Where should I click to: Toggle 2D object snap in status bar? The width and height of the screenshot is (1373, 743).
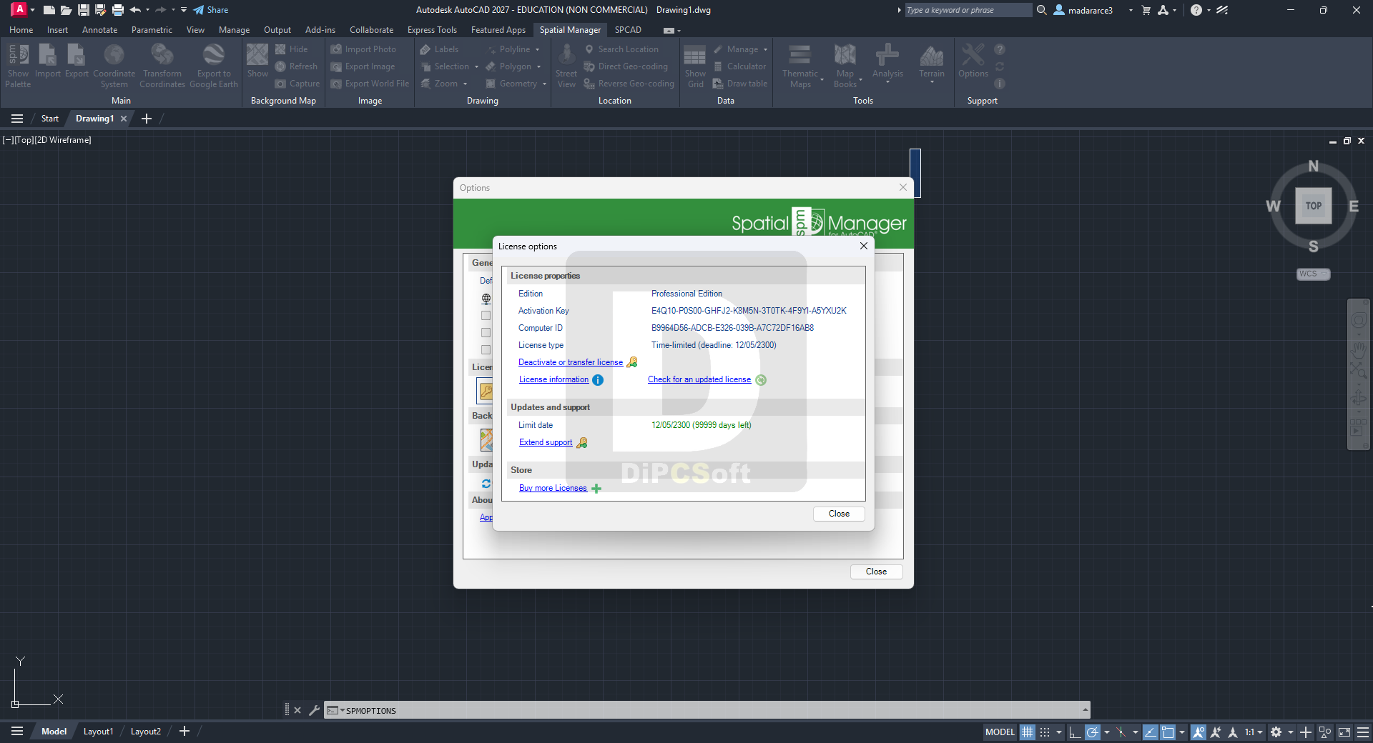pos(1168,732)
